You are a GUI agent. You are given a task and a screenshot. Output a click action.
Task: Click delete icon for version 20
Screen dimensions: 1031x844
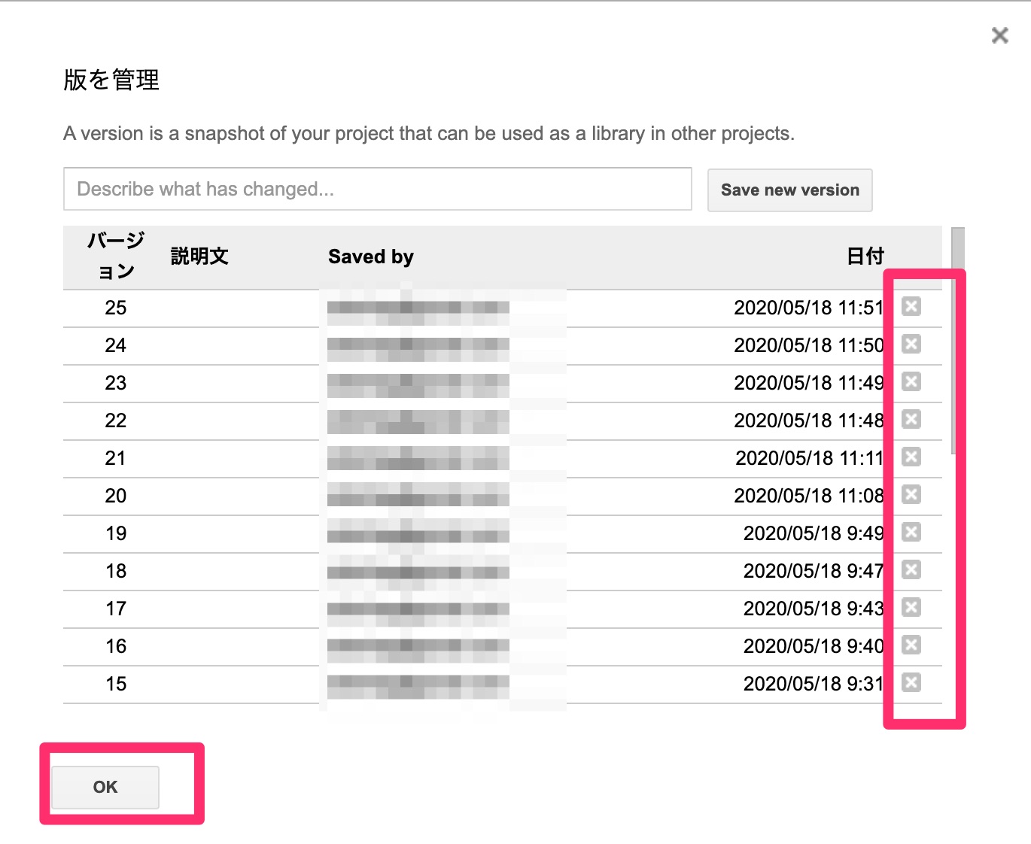pos(911,494)
